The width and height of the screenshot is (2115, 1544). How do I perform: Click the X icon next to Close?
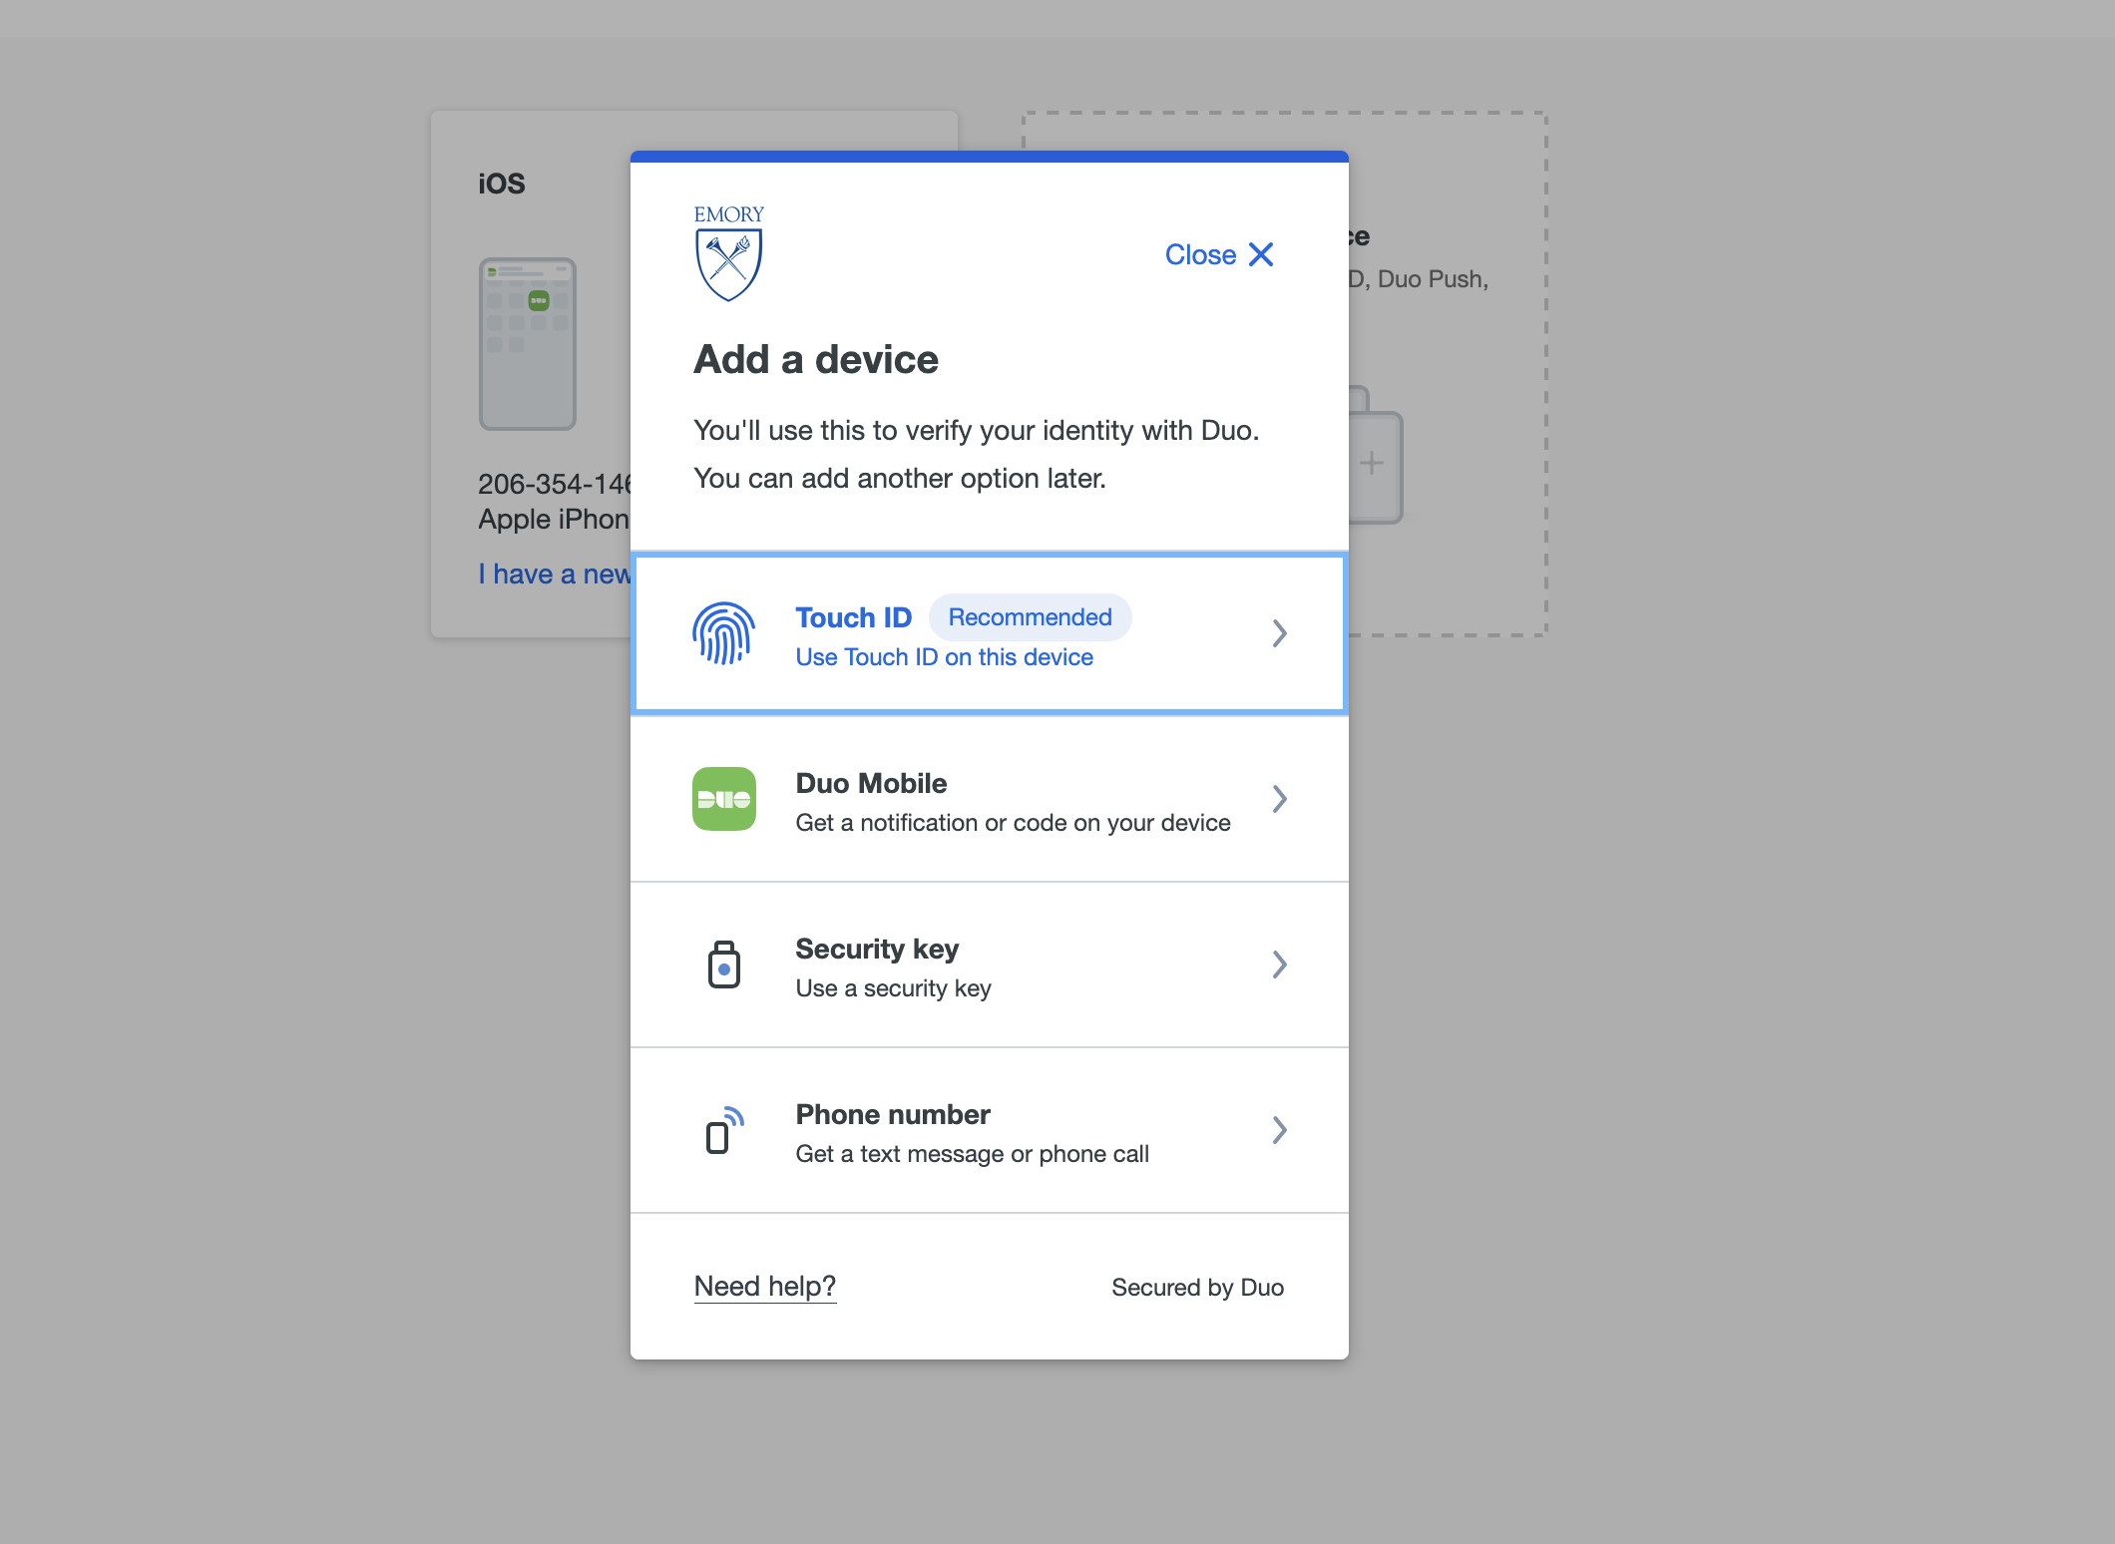tap(1261, 254)
